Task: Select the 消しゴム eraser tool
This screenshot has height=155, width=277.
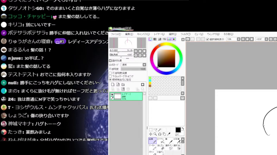Action: tap(160, 147)
